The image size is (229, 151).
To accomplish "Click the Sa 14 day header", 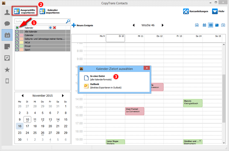I will tap(193, 38).
